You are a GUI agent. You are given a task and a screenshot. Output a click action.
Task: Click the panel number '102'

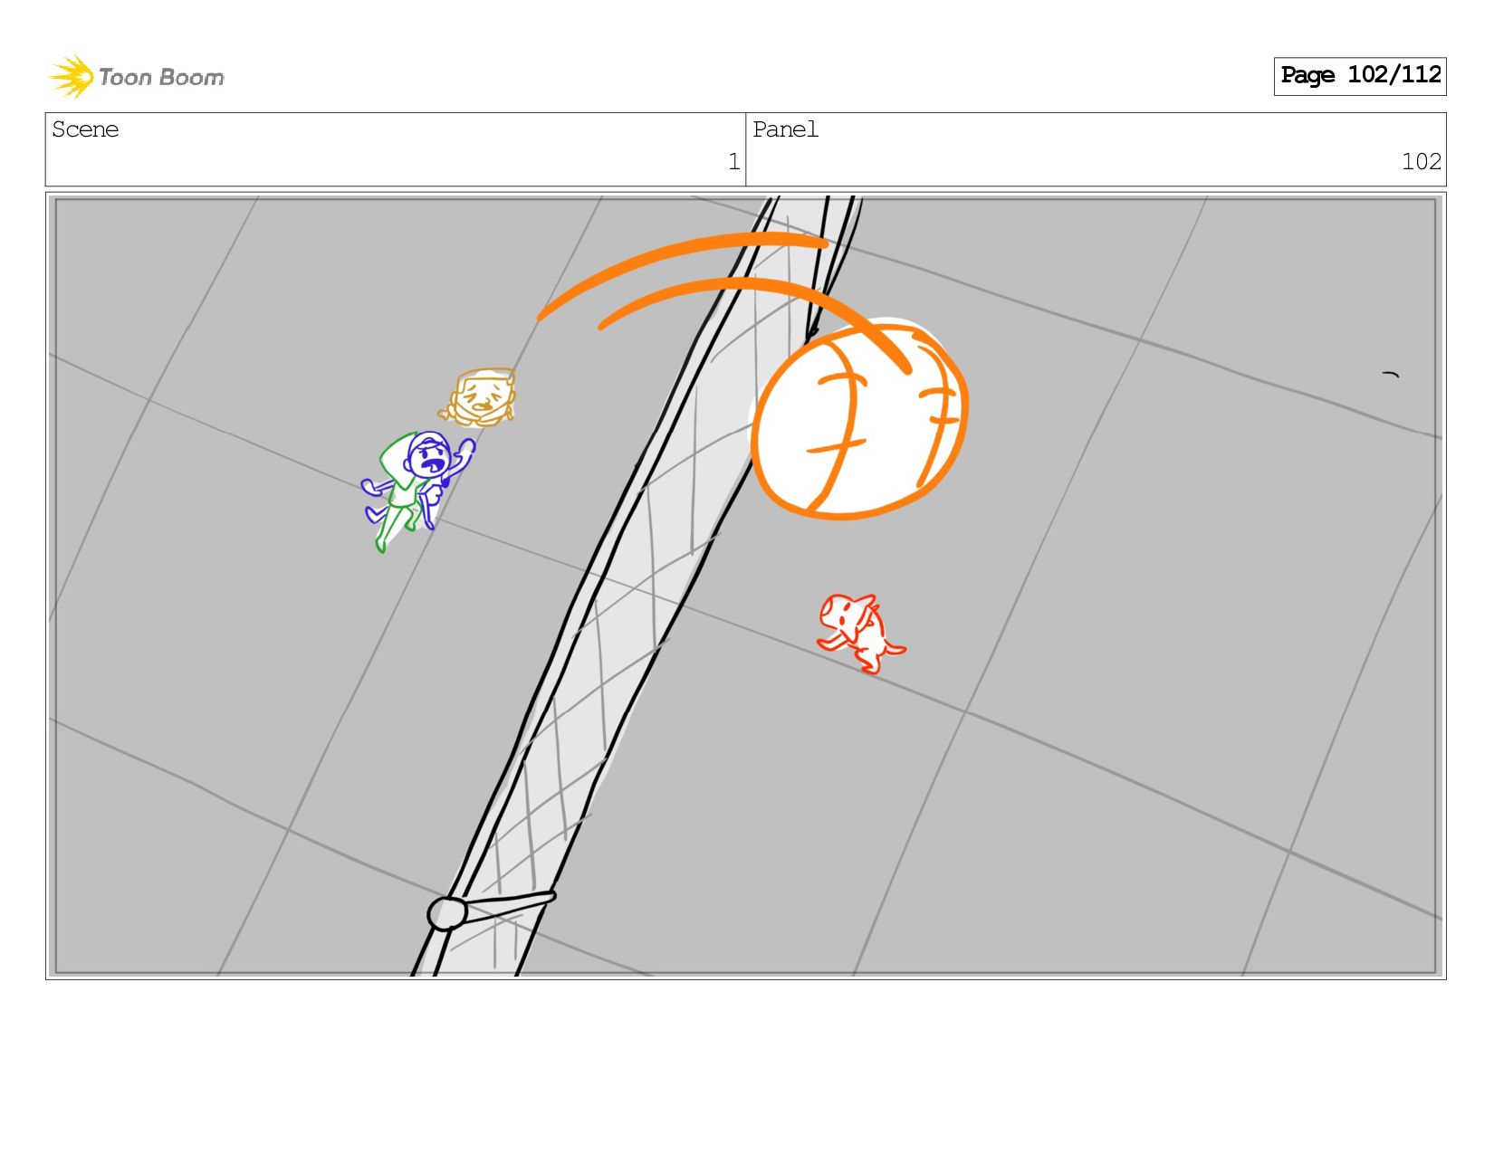point(1421,162)
